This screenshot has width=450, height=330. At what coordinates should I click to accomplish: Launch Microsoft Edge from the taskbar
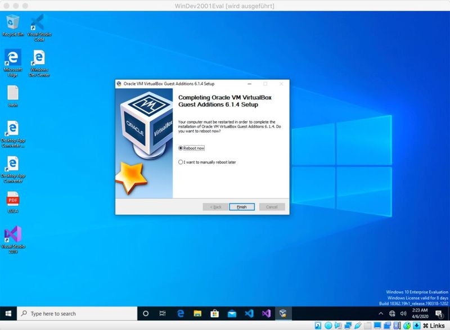point(180,313)
